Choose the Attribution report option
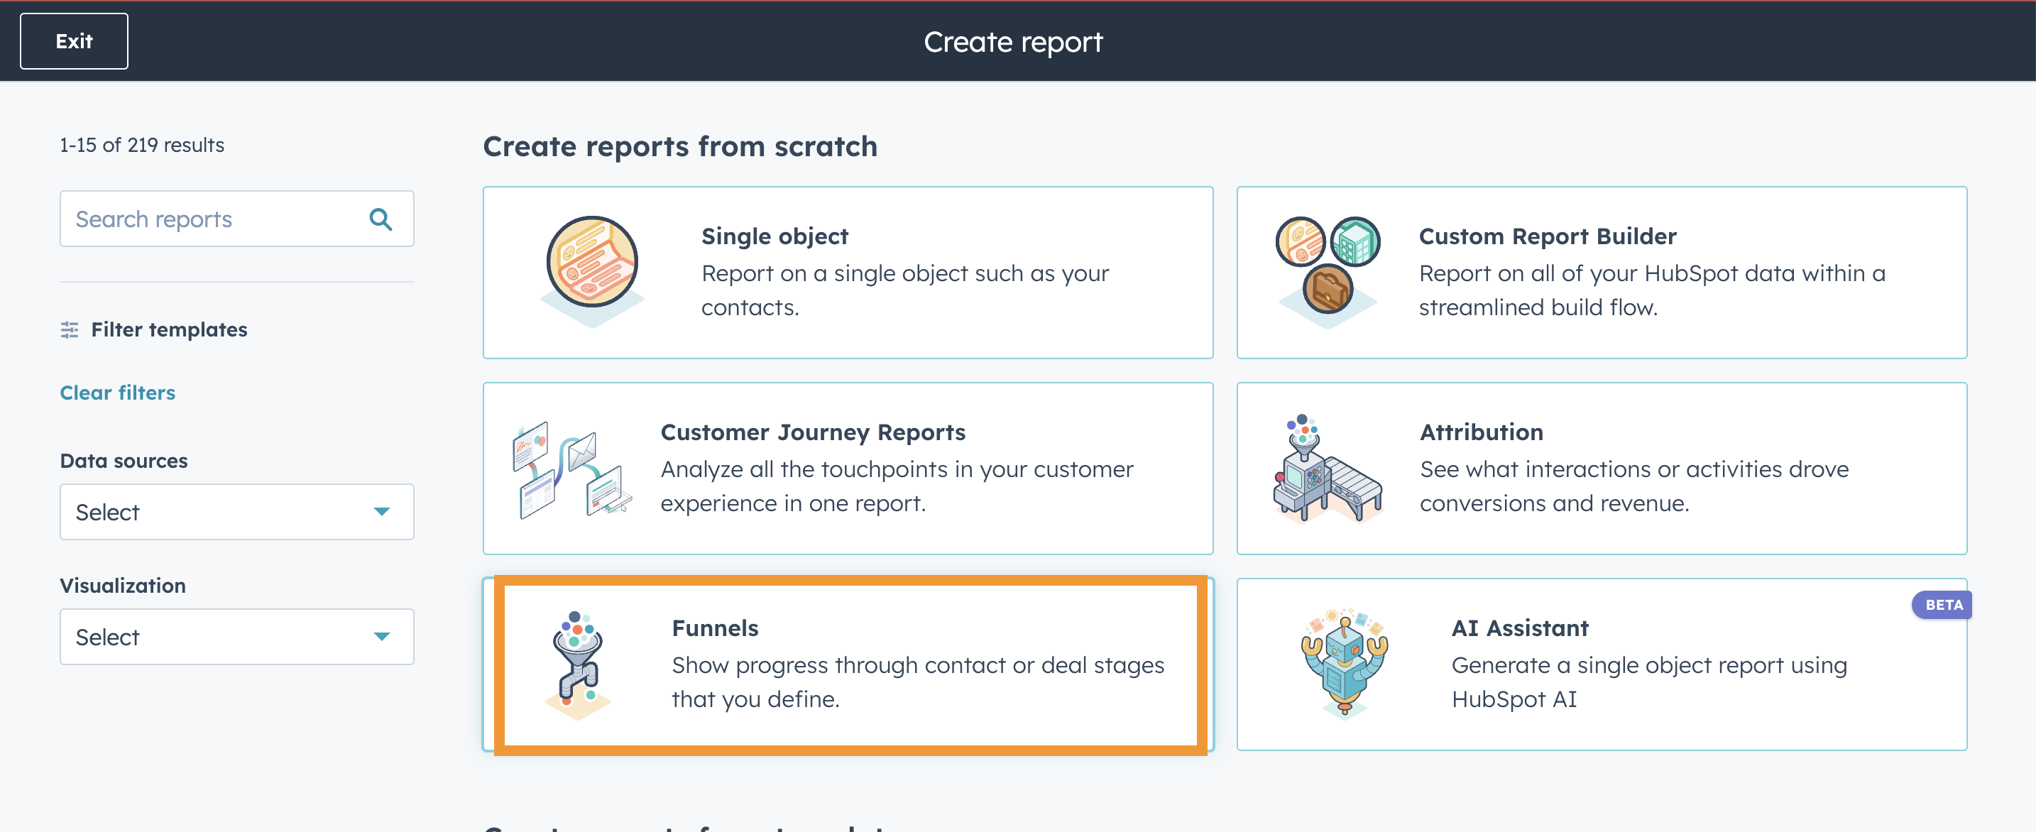 pos(1601,468)
